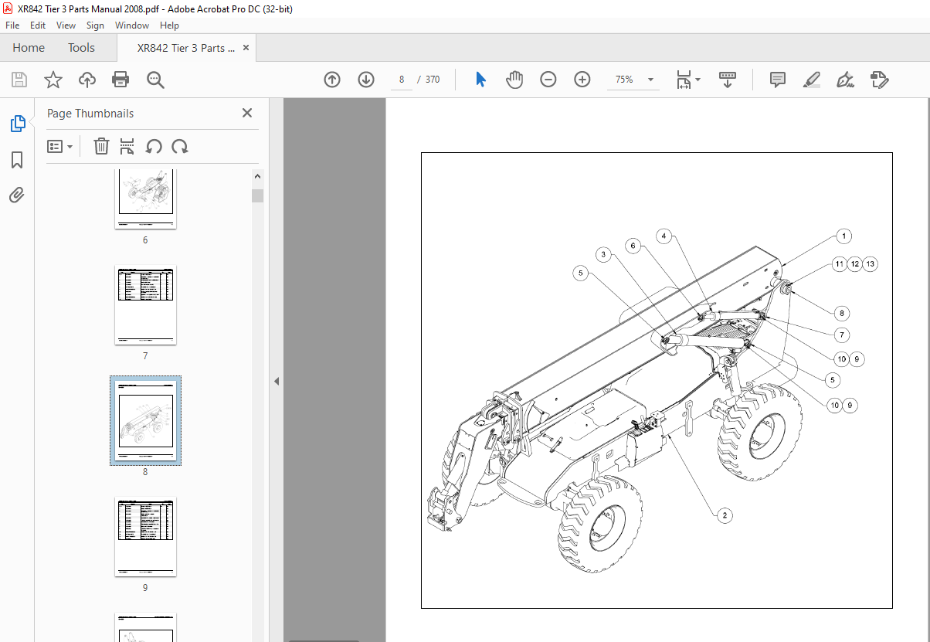Viewport: 930px width, 642px height.
Task: Print the document with the printer icon
Action: [x=120, y=80]
